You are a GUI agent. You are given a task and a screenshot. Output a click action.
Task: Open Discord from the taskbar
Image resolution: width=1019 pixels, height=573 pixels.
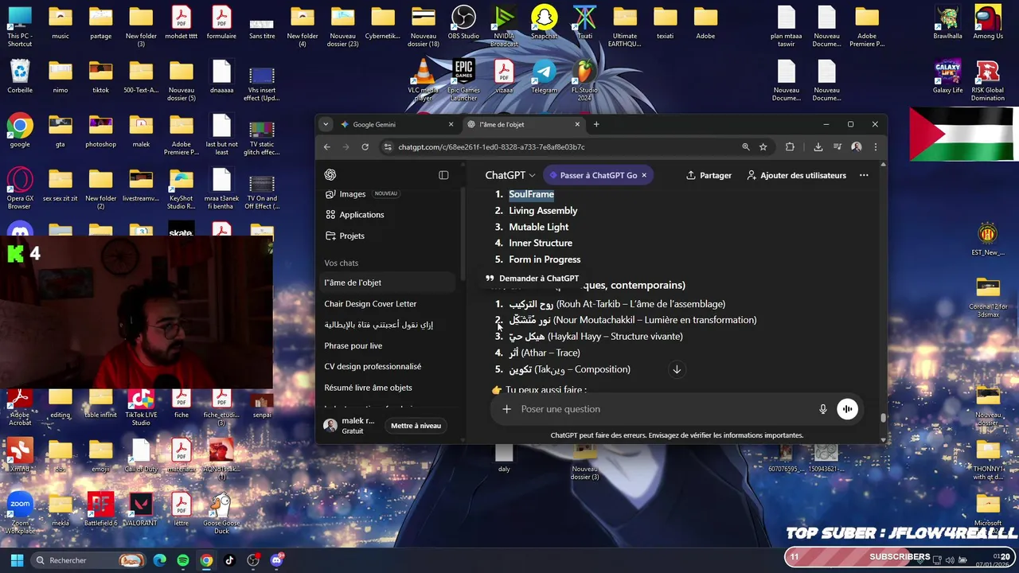tap(277, 560)
